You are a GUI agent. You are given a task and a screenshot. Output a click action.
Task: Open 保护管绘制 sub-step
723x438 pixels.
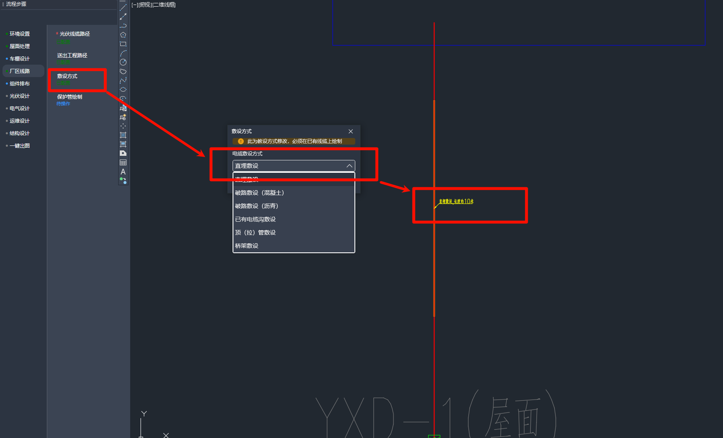tap(70, 97)
